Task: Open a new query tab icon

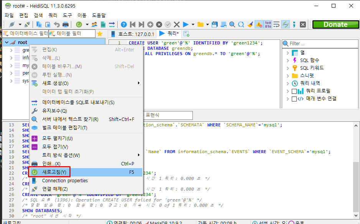Action: click(186, 34)
